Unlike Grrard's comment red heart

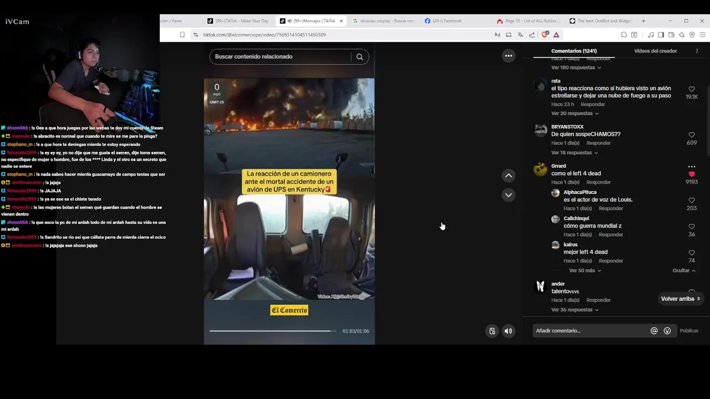(691, 174)
